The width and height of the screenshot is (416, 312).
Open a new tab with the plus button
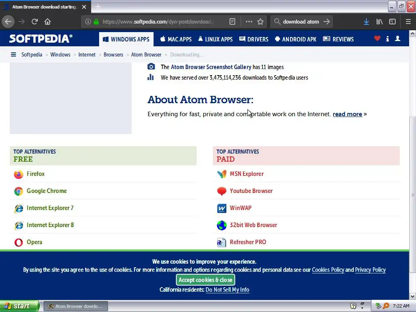[x=98, y=6]
